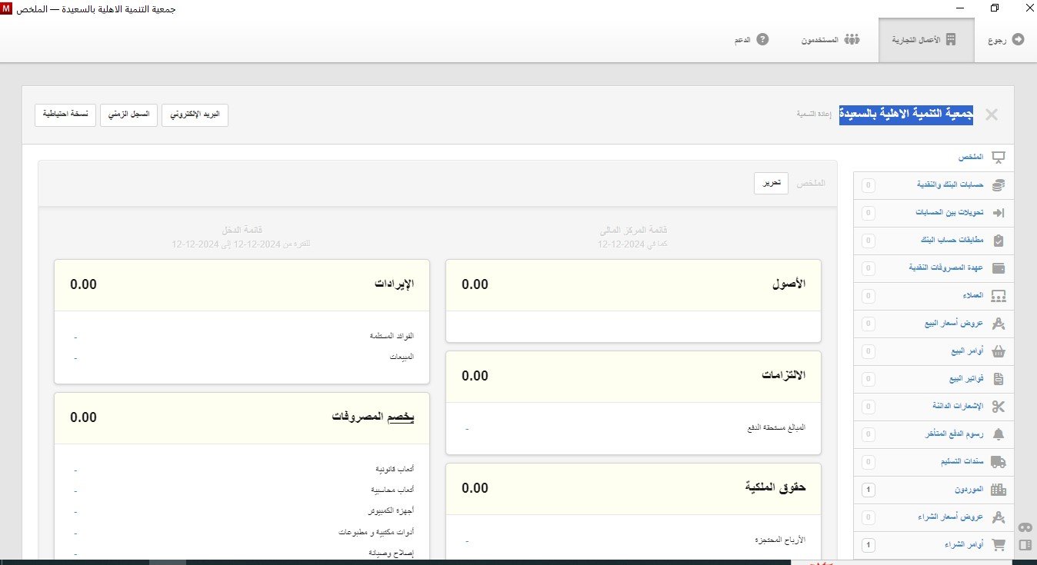
Task: Click the sales orders basket icon
Action: (999, 351)
